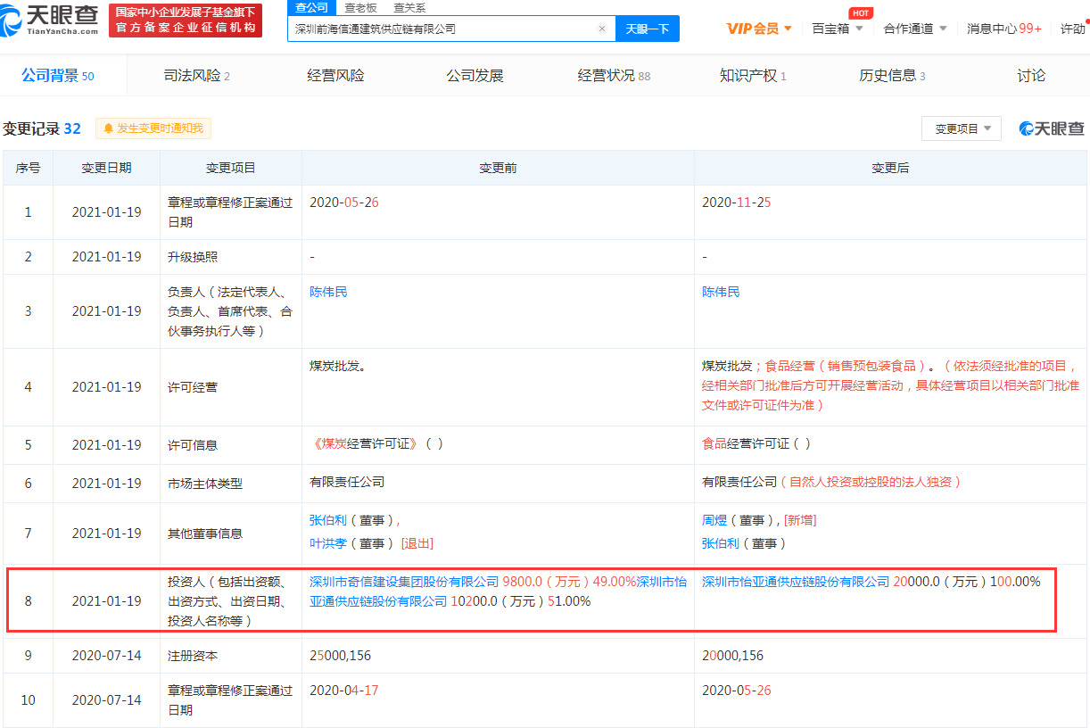Click 陈伟民 link in 变更后 column
The image size is (1090, 728).
point(721,293)
